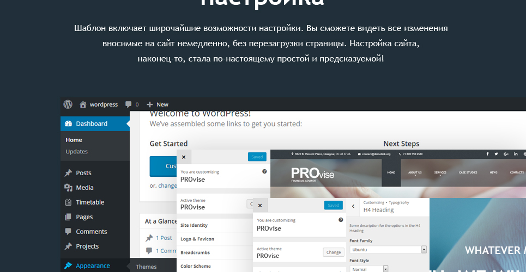Screen dimensions: 526x272
Task: Click the WordPress logo in the admin bar
Action: [x=68, y=104]
